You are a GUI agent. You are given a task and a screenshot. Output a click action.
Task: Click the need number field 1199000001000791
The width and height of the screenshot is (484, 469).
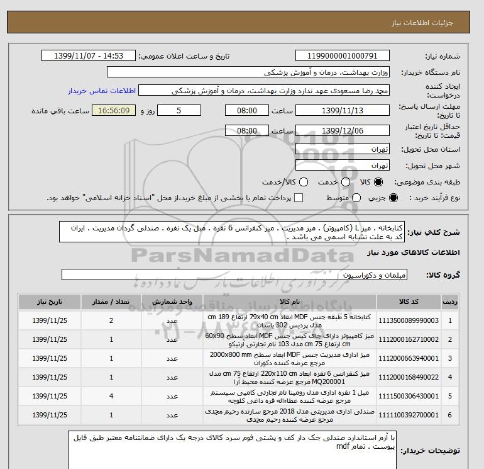click(343, 55)
